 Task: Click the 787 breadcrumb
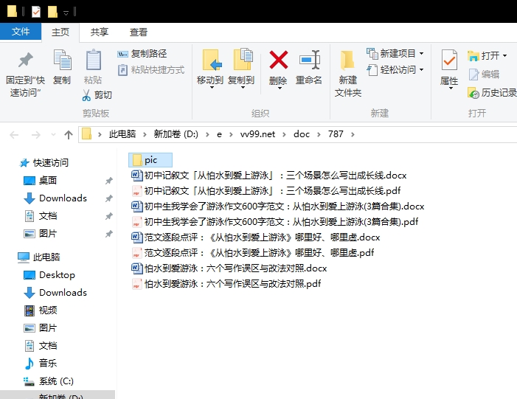click(x=336, y=134)
